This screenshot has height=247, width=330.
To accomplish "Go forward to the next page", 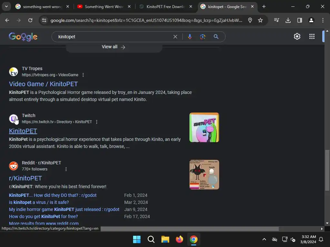I will click(x=19, y=20).
